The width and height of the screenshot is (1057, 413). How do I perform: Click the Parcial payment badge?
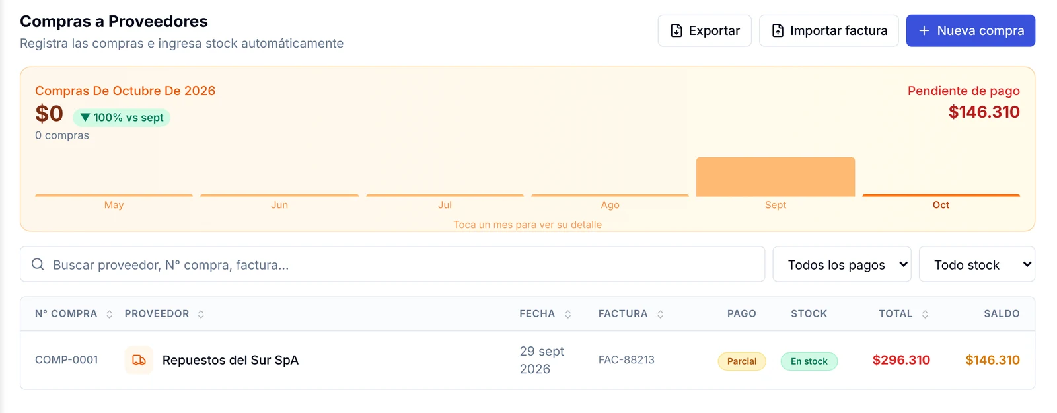(742, 361)
